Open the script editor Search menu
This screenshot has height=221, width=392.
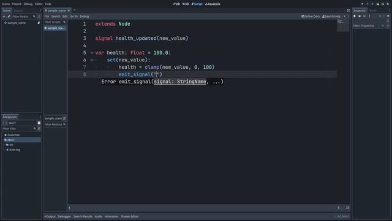[x=56, y=17]
